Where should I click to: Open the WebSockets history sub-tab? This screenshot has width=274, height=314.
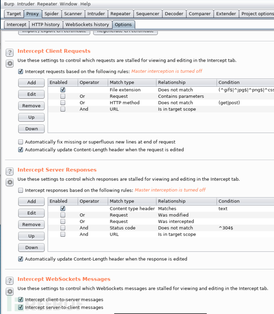click(87, 24)
